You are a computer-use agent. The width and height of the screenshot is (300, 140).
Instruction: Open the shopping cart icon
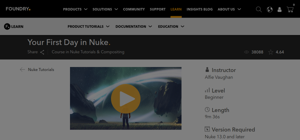point(290,9)
